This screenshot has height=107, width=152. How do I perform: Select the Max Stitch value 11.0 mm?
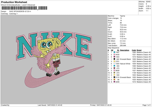coord(123,39)
